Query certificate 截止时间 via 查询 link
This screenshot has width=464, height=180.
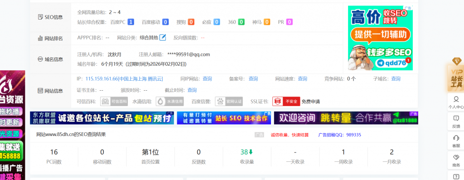192,90
